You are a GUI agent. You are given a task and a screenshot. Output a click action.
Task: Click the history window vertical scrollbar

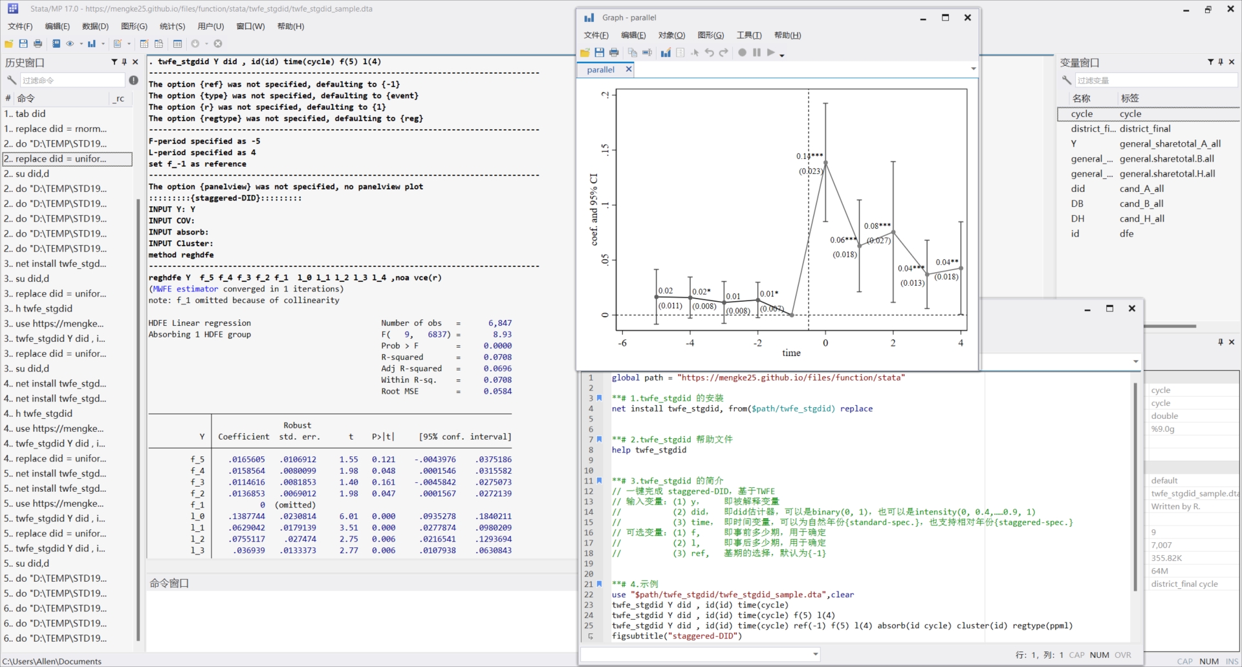[x=138, y=420]
